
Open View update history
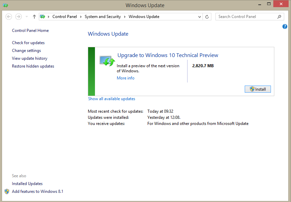tap(30, 58)
